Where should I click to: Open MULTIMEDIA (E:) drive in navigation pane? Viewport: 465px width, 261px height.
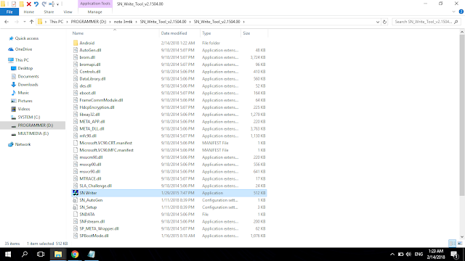pos(33,133)
